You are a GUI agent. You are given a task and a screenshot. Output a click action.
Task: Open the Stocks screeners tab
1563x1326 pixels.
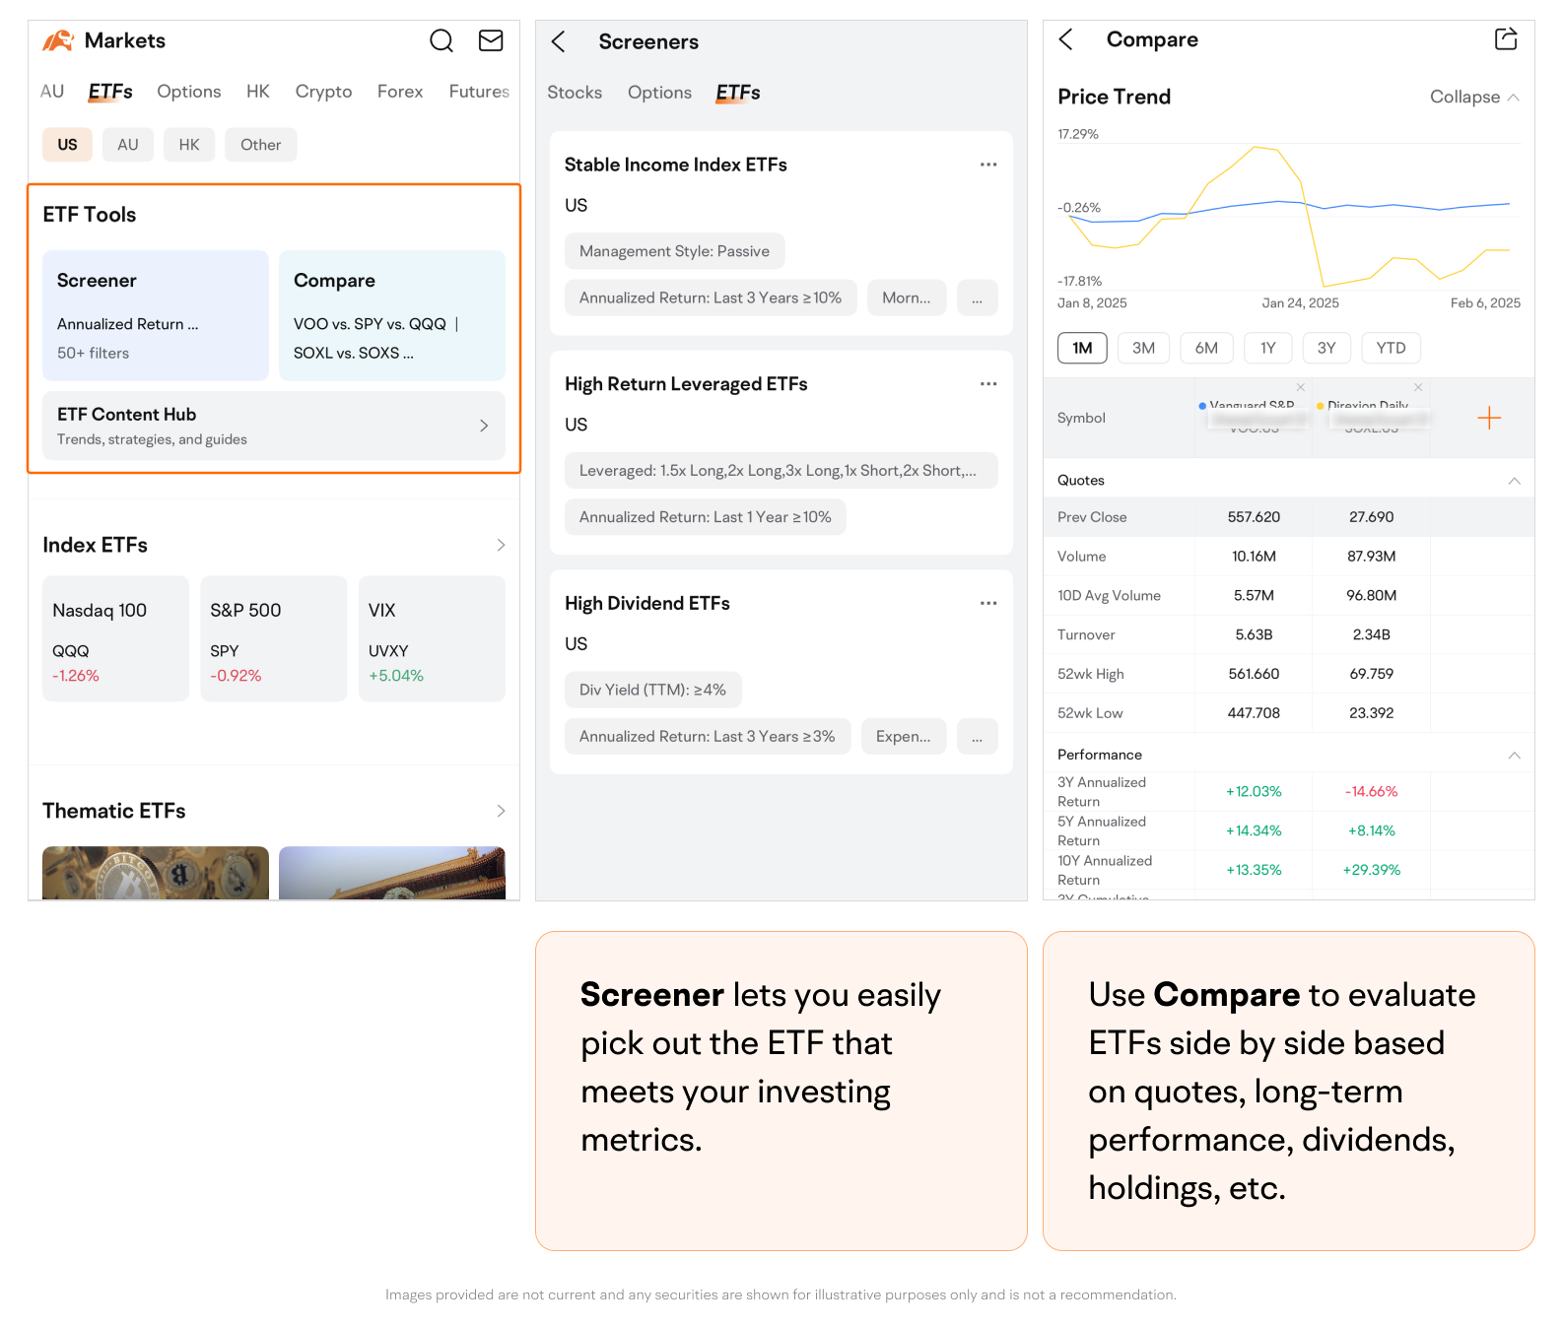[x=575, y=93]
